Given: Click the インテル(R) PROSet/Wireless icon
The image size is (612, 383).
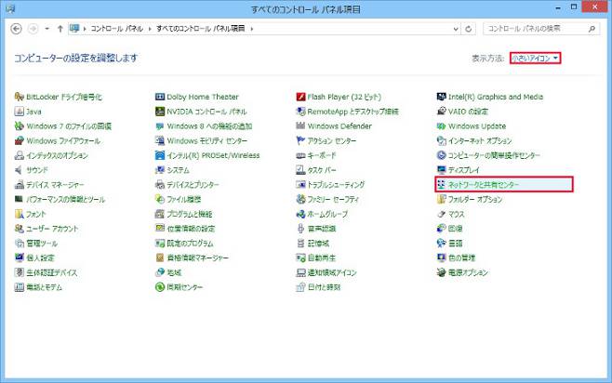Looking at the screenshot, I should click(x=160, y=155).
